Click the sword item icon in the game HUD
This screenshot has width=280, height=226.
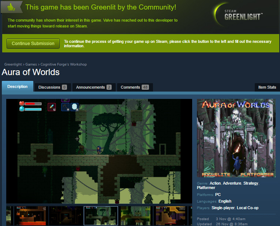point(52,106)
